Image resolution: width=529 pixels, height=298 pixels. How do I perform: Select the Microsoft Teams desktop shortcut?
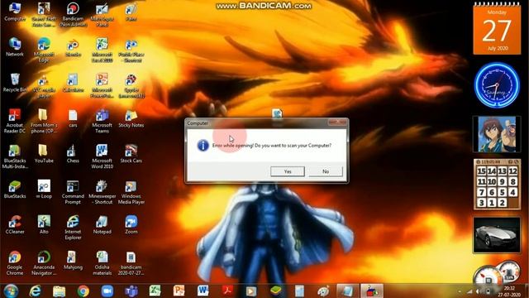pos(102,121)
